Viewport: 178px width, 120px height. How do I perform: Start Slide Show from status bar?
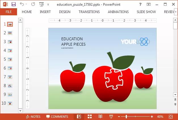pyautogui.click(x=111, y=117)
